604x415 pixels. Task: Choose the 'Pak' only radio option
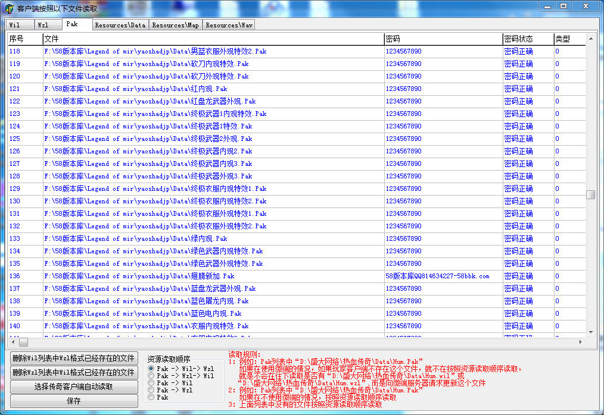point(151,397)
